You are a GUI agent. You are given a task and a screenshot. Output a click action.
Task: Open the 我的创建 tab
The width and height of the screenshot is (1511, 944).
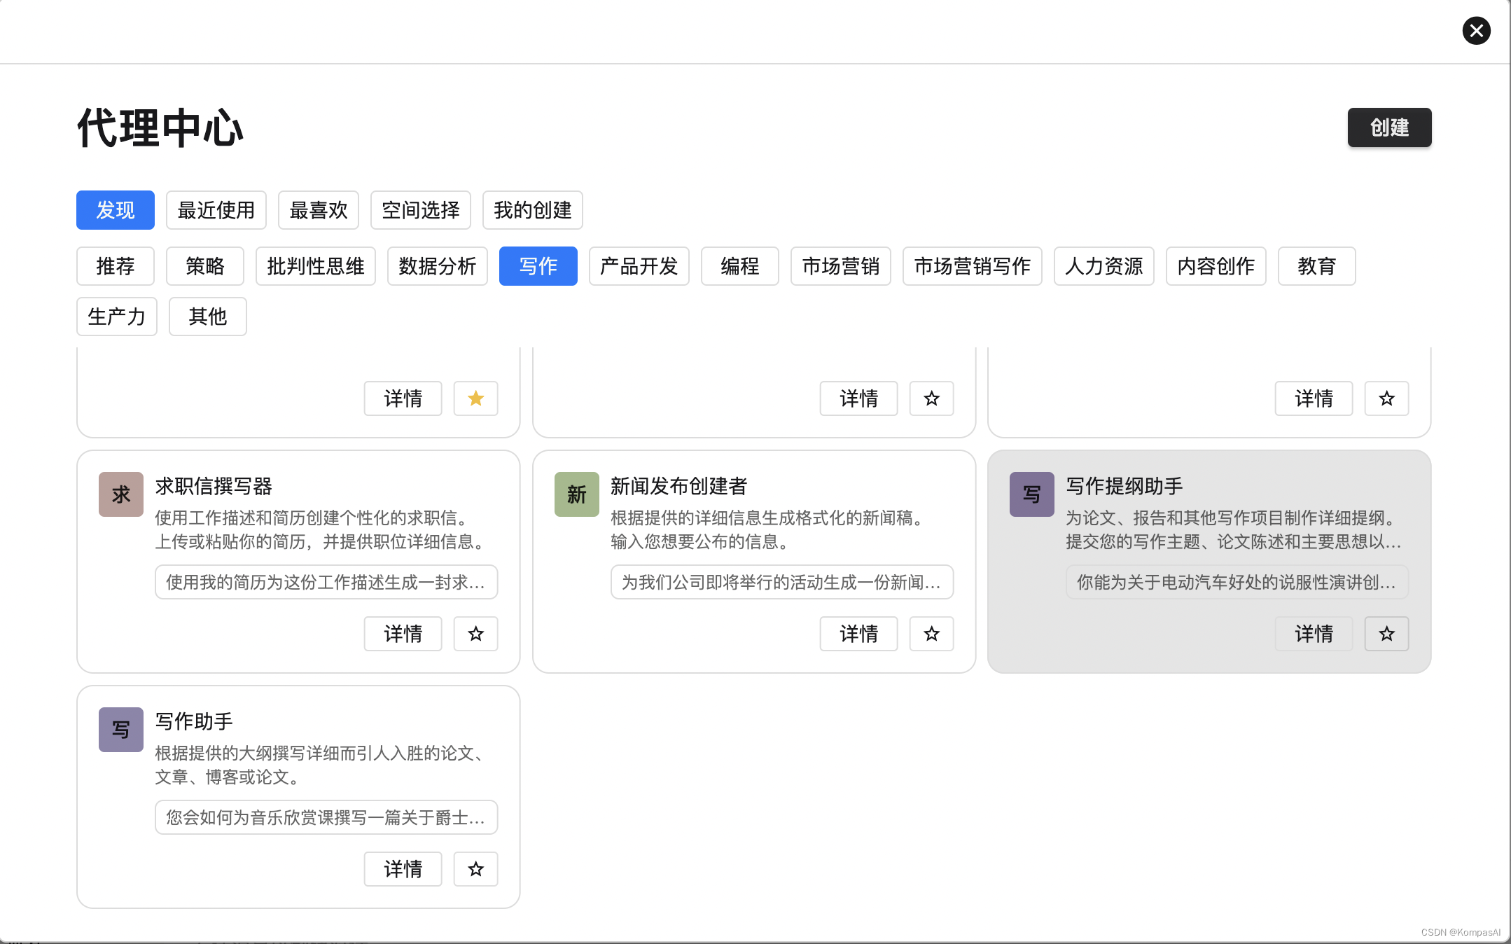pyautogui.click(x=532, y=210)
